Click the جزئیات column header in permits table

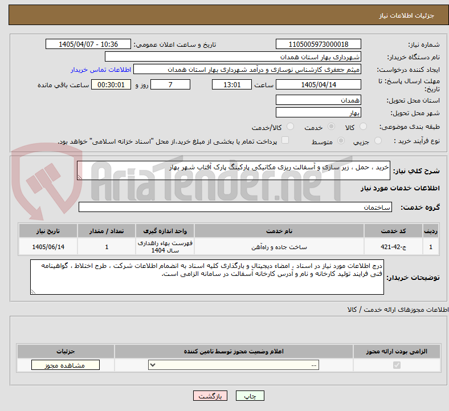click(66, 351)
